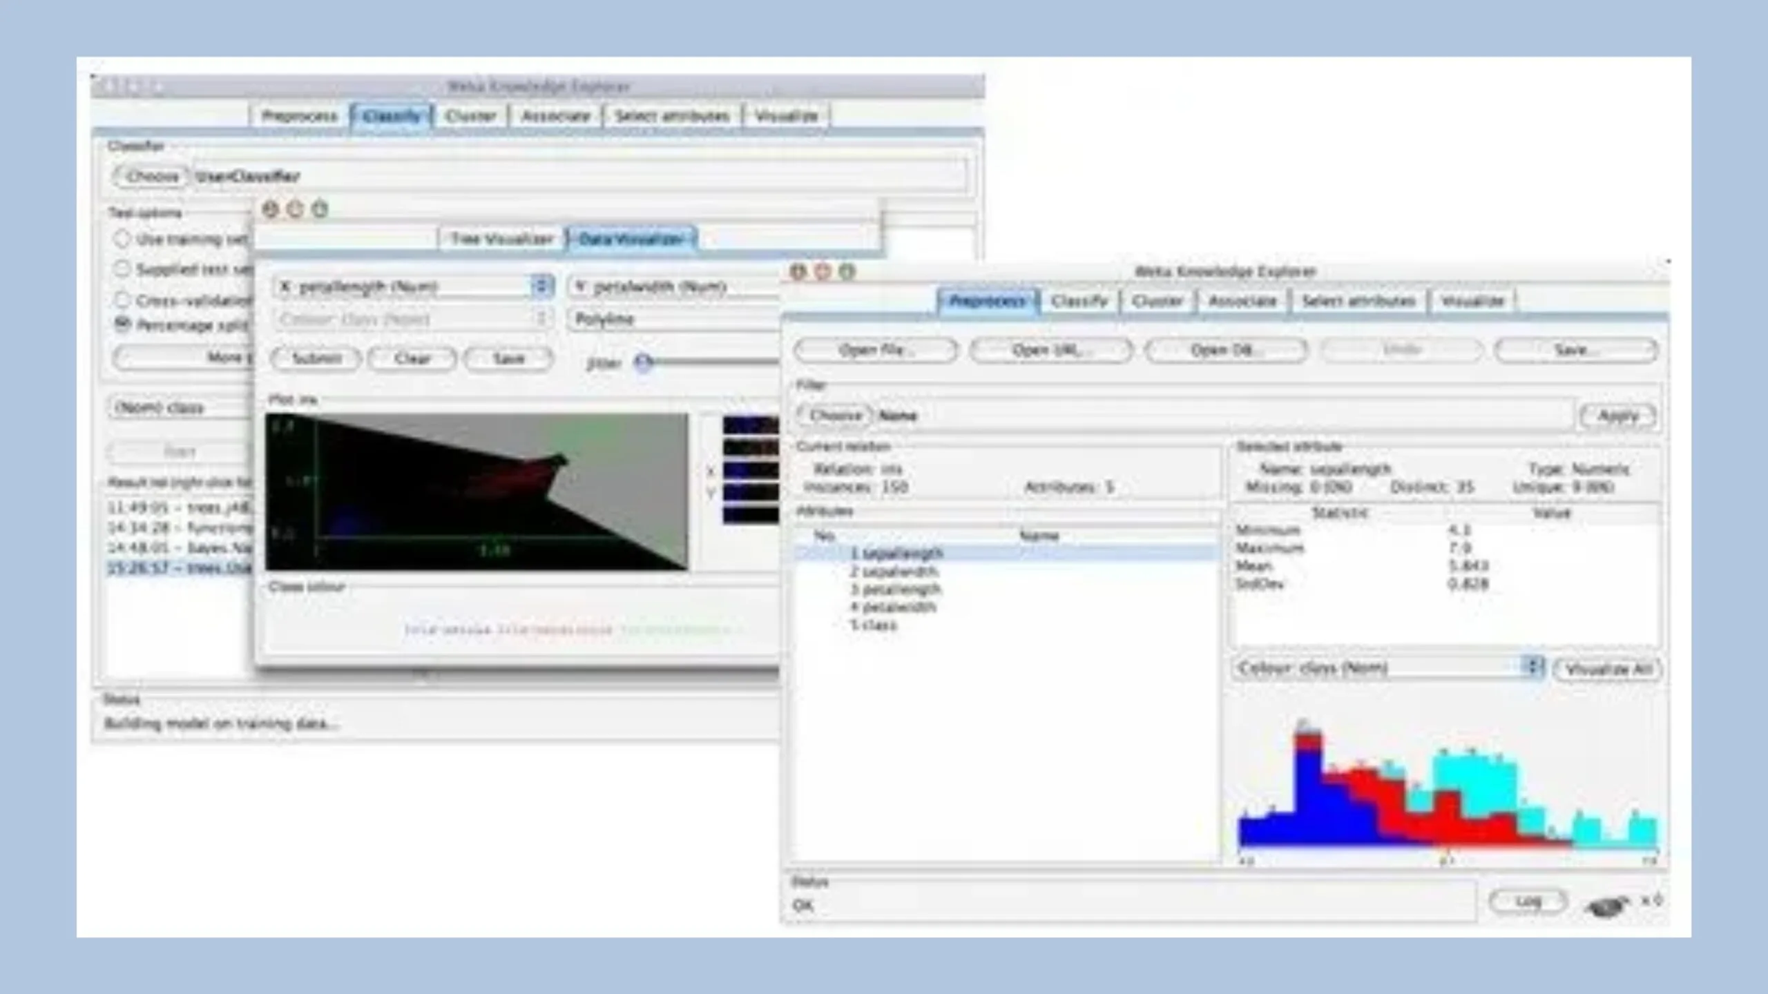Click Submit in the Data Visualizer
This screenshot has width=1768, height=994.
click(x=316, y=358)
